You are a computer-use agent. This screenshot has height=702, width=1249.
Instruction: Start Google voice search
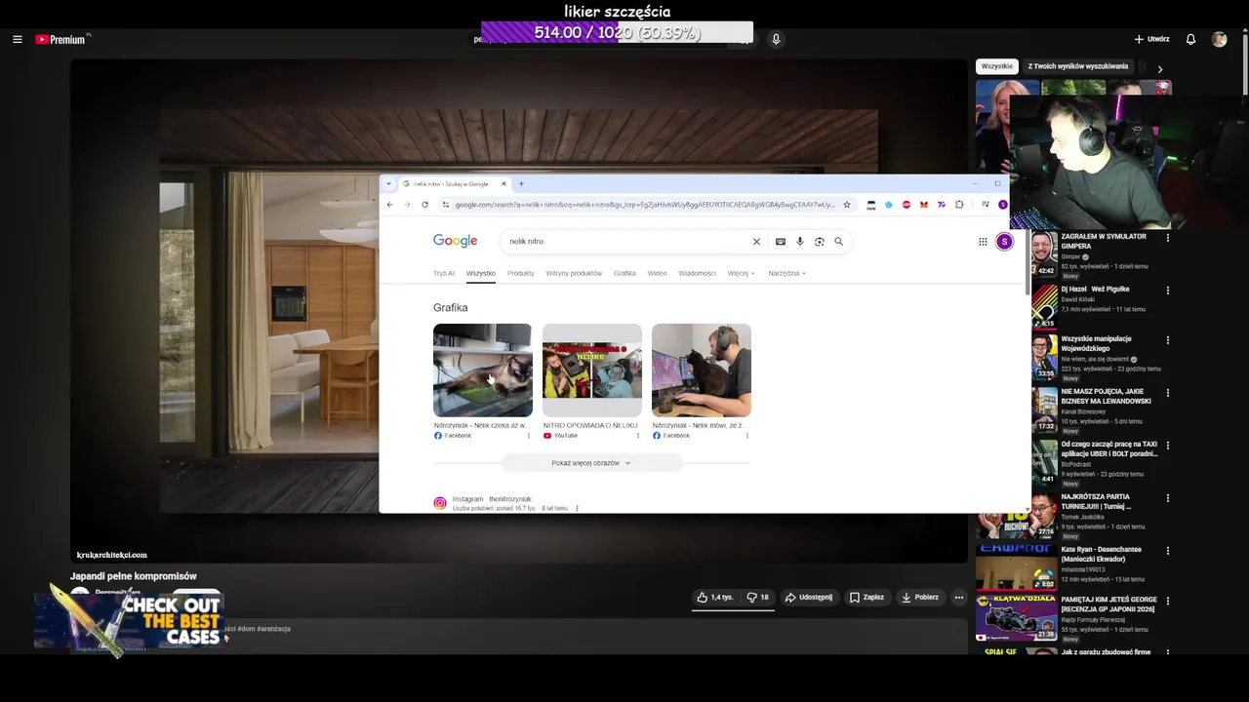click(x=799, y=242)
